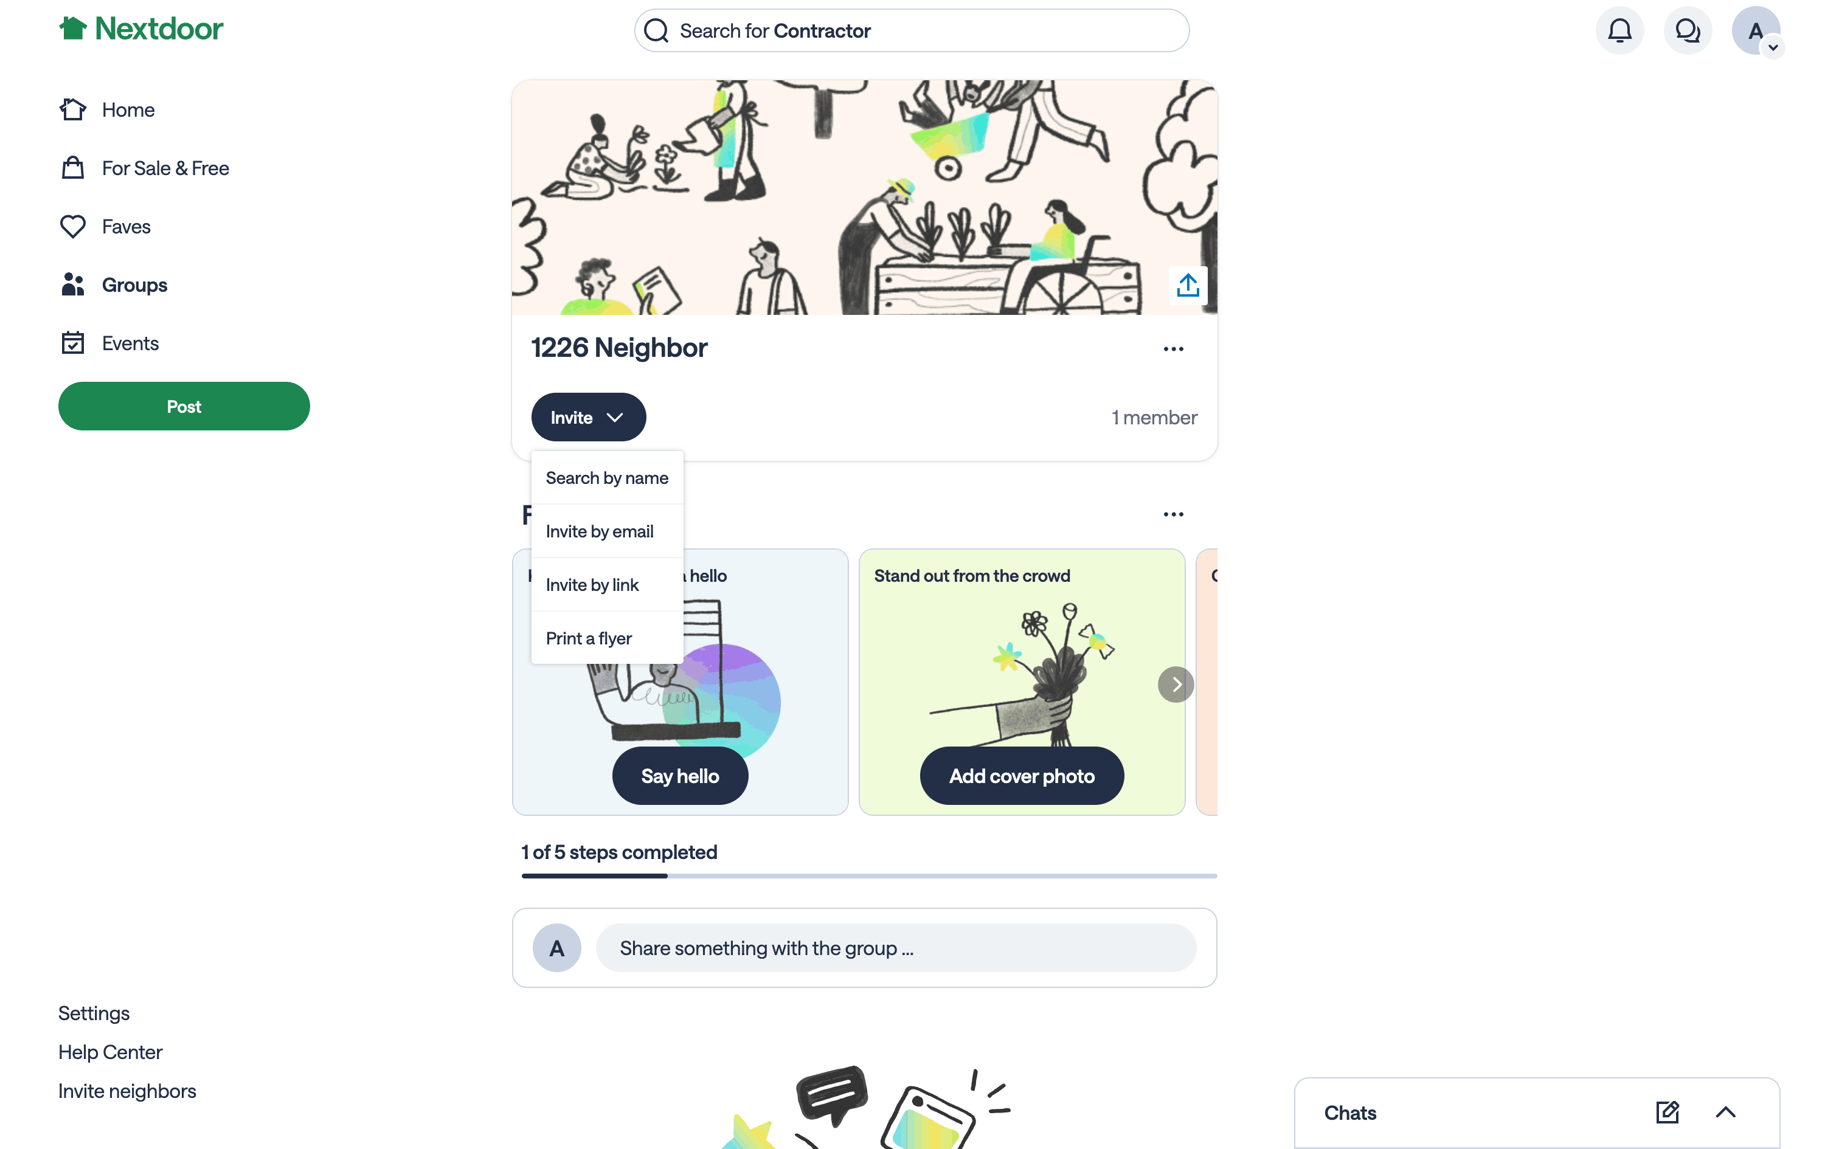Image resolution: width=1839 pixels, height=1149 pixels.
Task: Open the Help Center link
Action: click(x=110, y=1052)
